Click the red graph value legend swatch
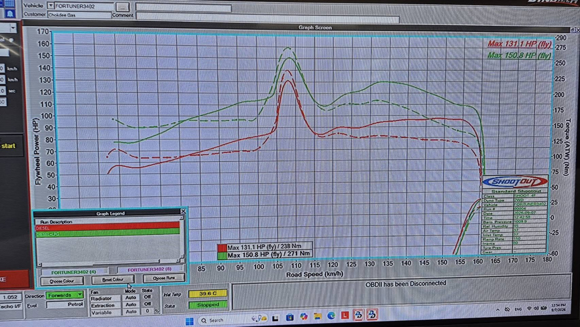The height and width of the screenshot is (327, 580). click(222, 248)
